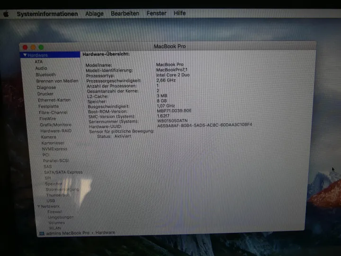Click the Status Aktiviert line
341x256 pixels.
tap(114, 136)
